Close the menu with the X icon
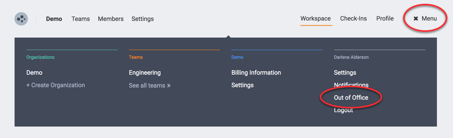Viewport: 453px width, 138px height. [x=416, y=19]
